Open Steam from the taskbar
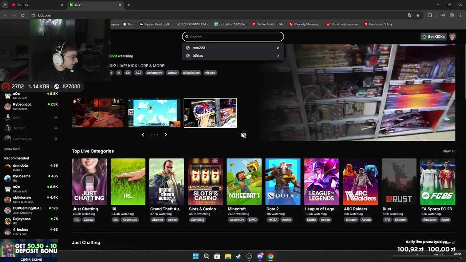This screenshot has width=466, height=262. point(238,256)
